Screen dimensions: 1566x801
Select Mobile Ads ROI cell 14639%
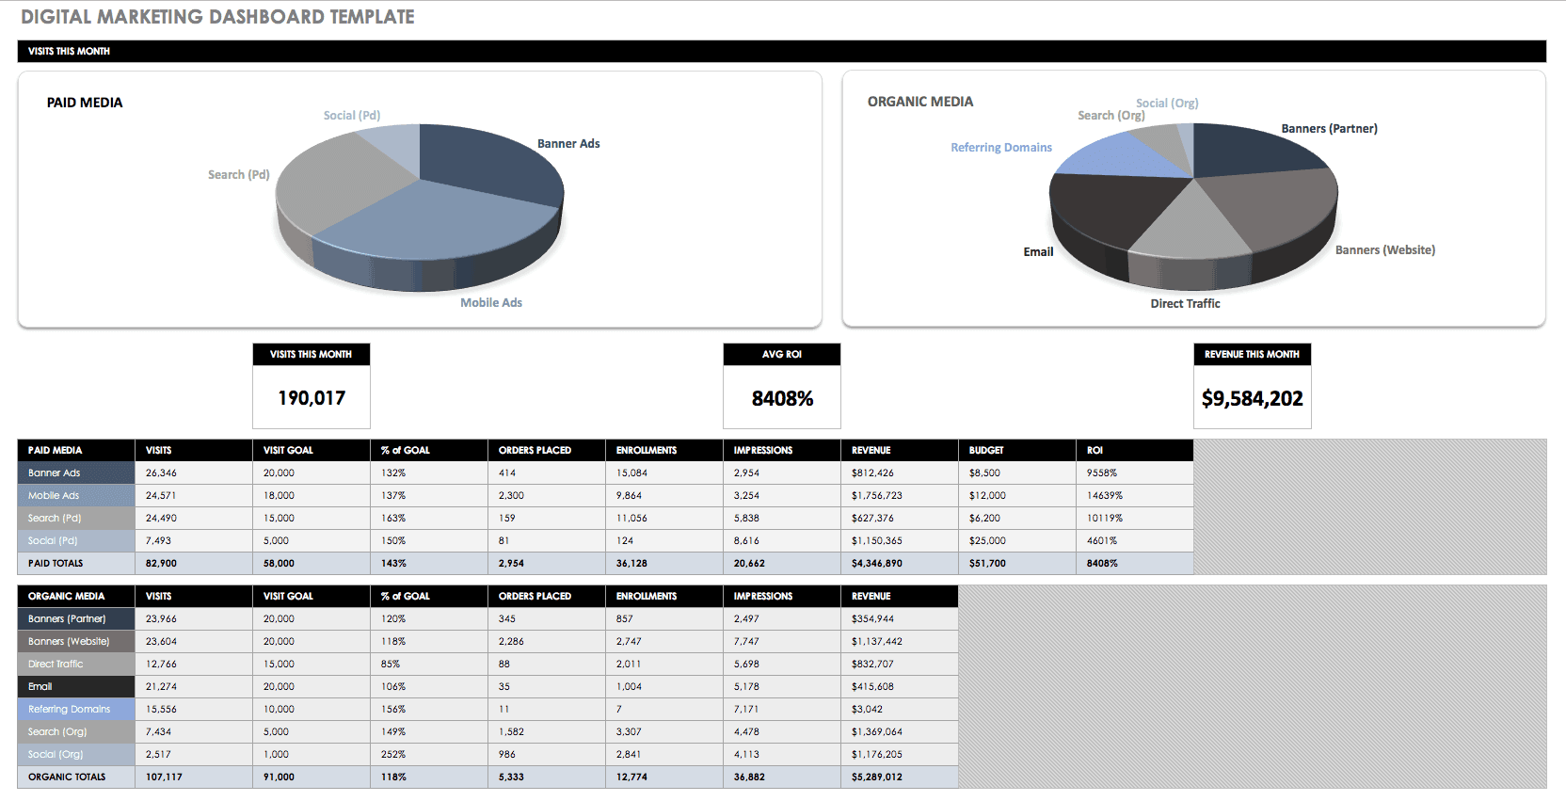tap(1135, 496)
